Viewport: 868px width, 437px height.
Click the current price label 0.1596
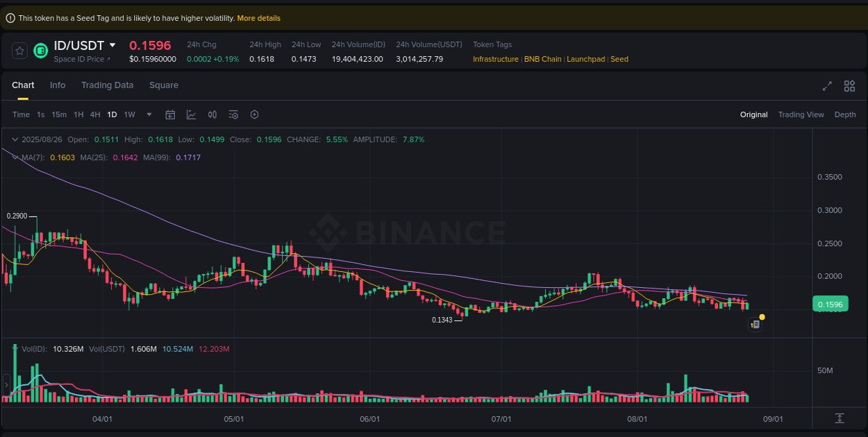(x=831, y=304)
